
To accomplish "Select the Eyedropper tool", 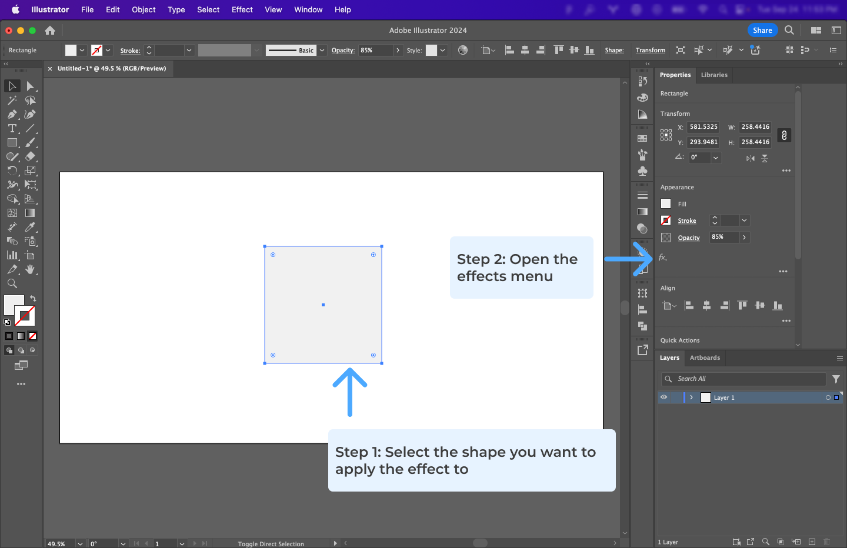I will point(30,228).
